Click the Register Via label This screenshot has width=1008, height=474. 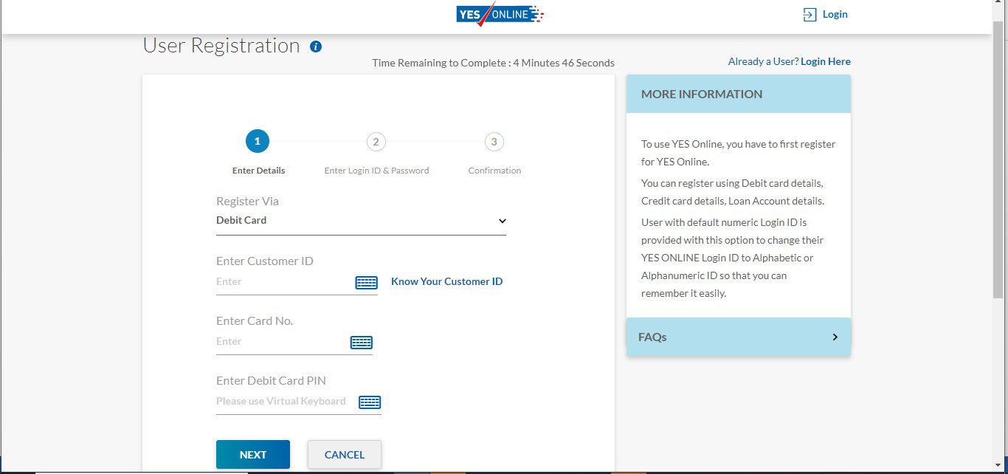(x=247, y=201)
